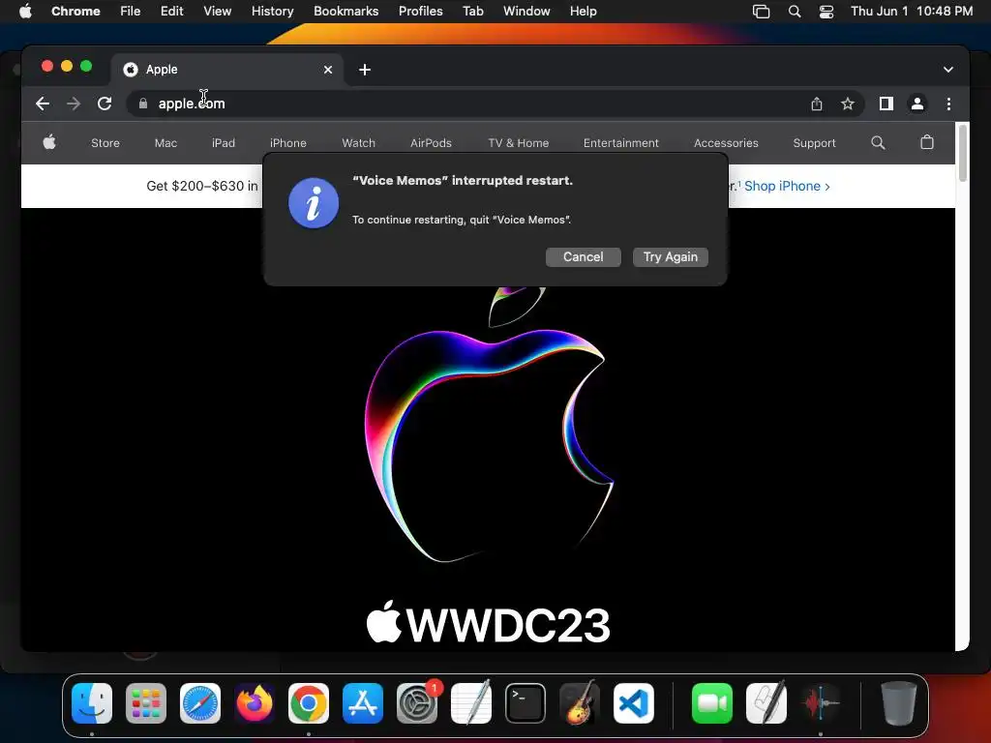Open Spotlight search in menu bar

point(795,12)
